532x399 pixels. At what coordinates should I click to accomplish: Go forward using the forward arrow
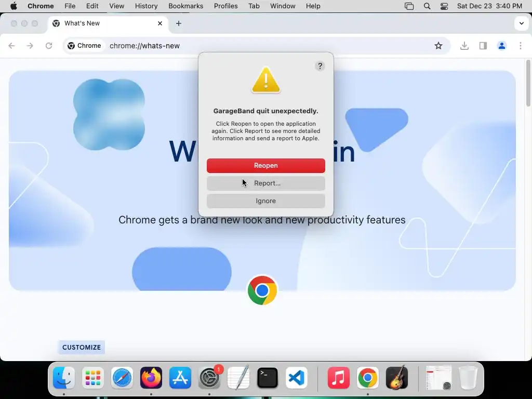pyautogui.click(x=30, y=46)
